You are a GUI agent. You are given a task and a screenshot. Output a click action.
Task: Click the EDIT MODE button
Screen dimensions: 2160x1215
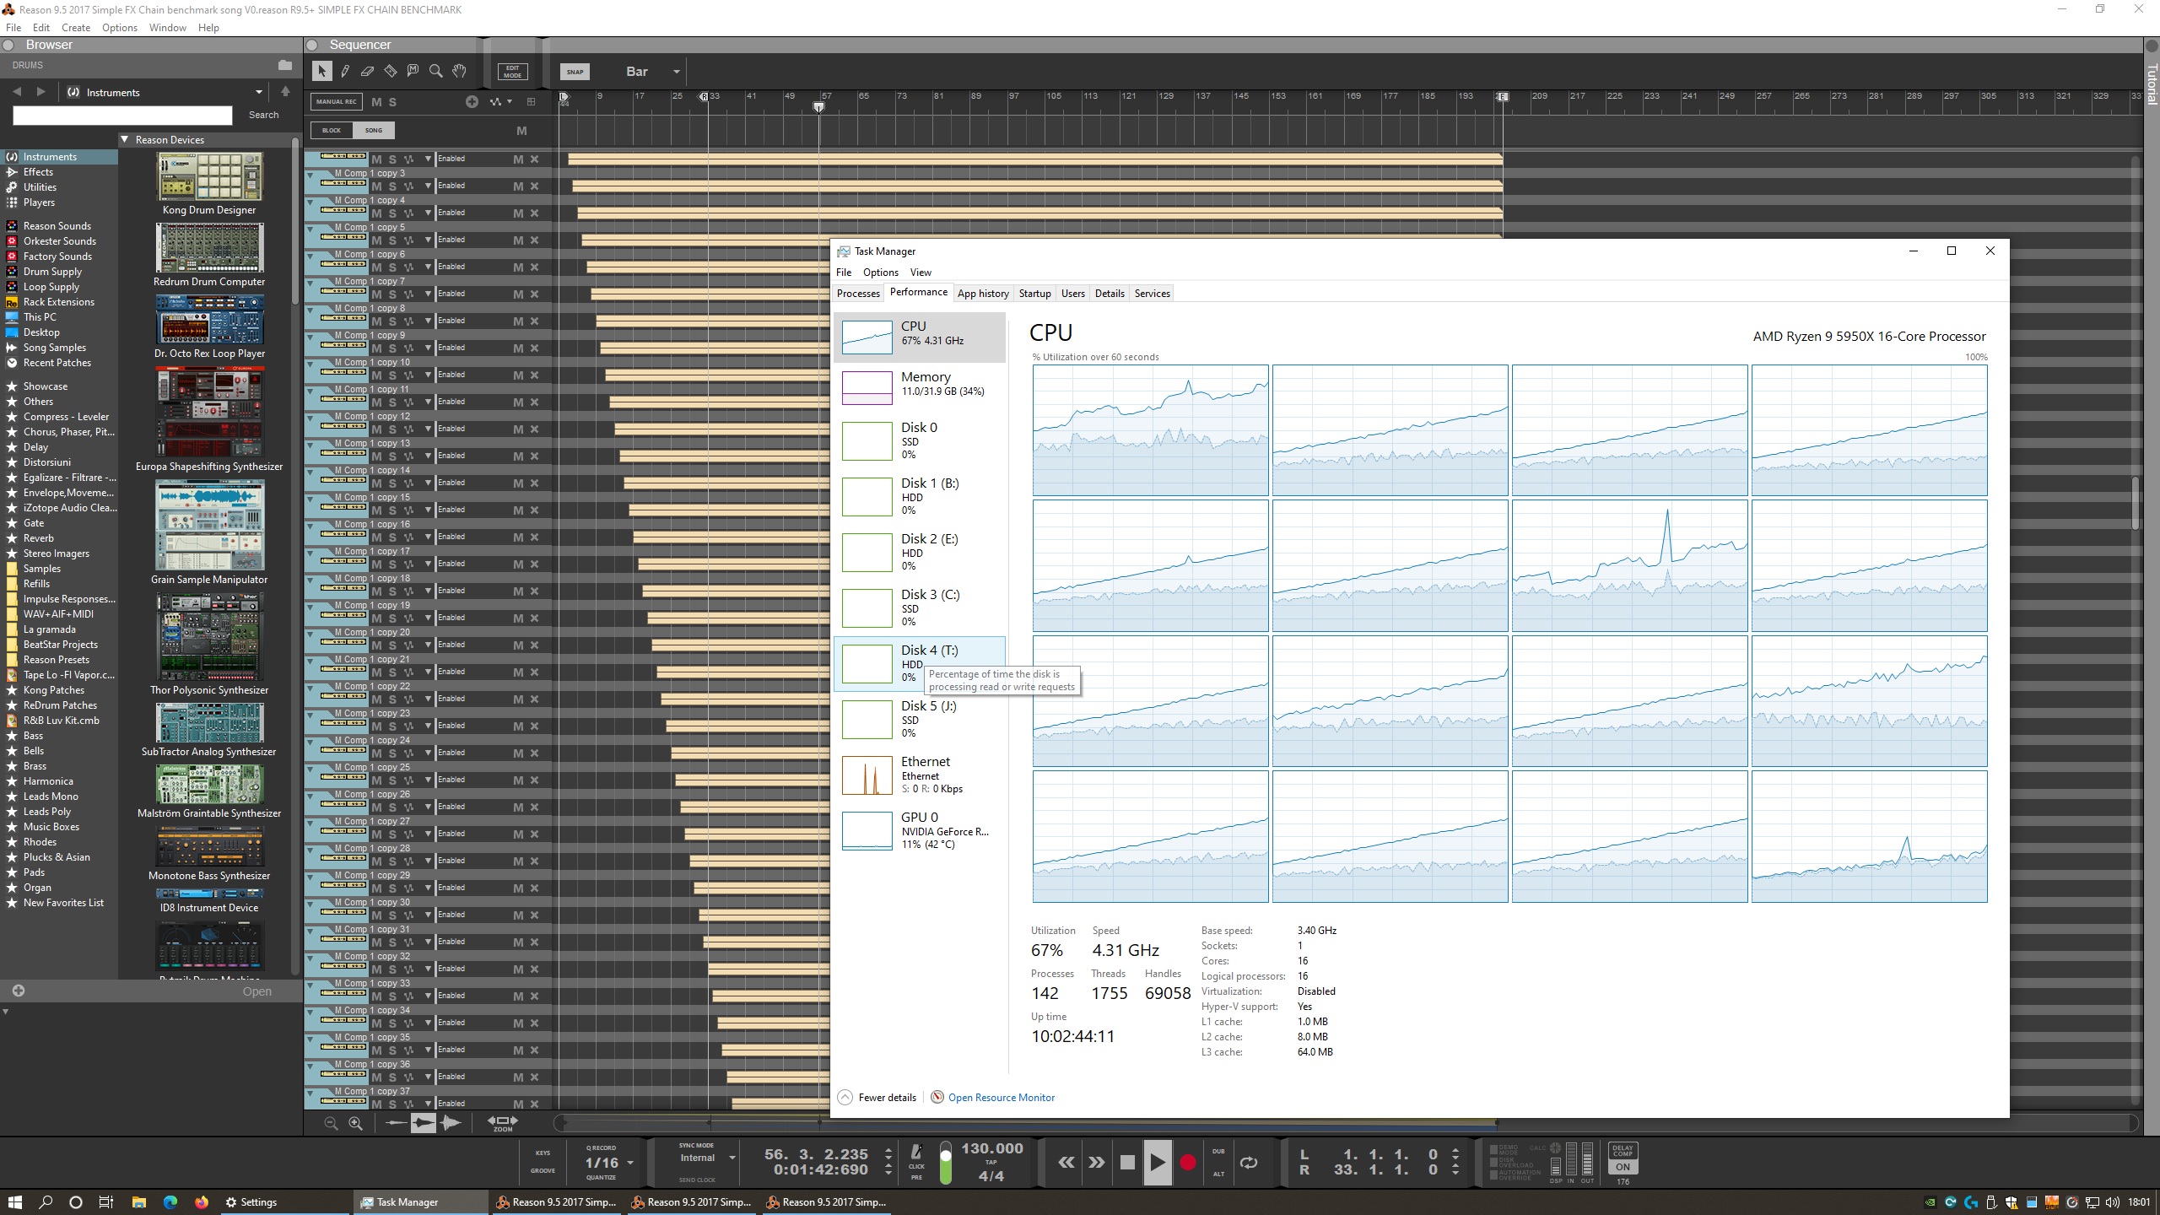pos(512,72)
